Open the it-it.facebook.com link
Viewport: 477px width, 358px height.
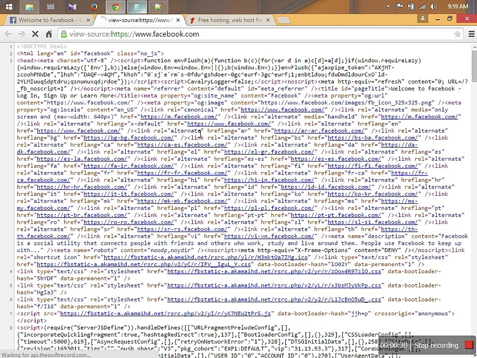(x=128, y=193)
